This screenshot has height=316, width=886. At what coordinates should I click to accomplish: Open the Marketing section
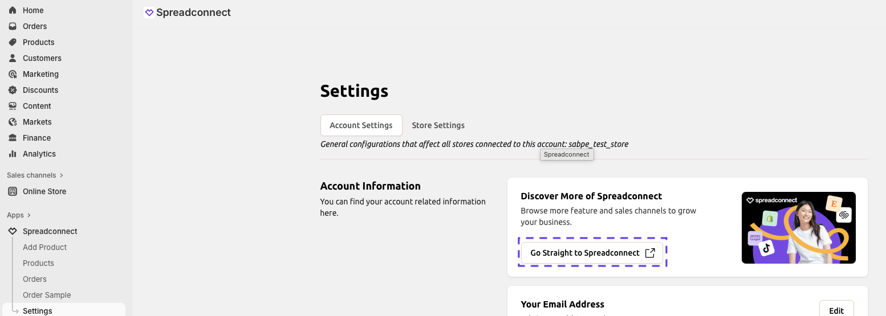40,74
